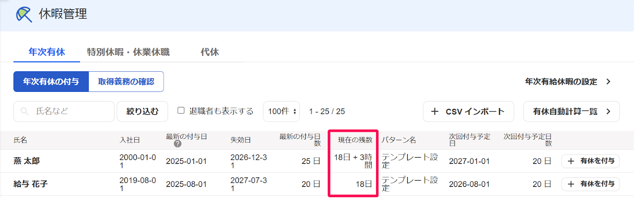Click 給与 花子's 18日 remaining balance cell
Screen dimensions: 634x198
coord(364,184)
